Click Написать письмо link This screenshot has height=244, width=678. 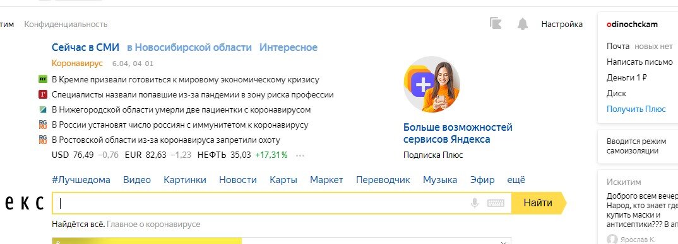pyautogui.click(x=639, y=62)
